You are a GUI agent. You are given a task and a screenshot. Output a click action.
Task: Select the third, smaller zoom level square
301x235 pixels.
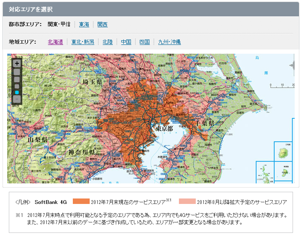point(17,86)
